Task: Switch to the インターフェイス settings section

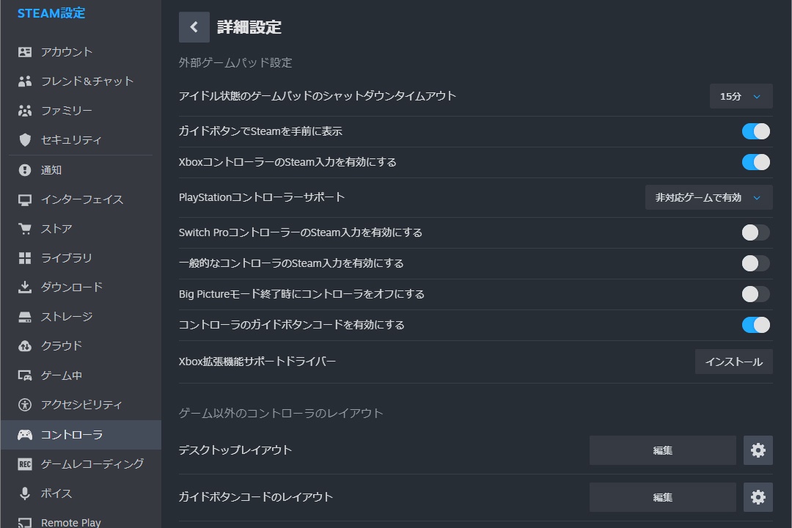Action: tap(81, 199)
